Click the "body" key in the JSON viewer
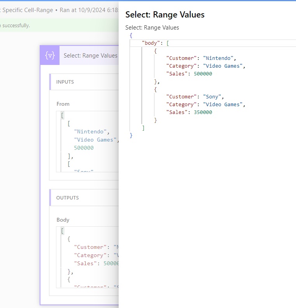 click(x=151, y=43)
